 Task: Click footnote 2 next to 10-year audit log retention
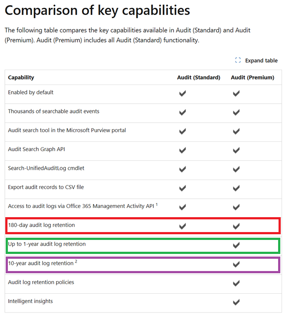pyautogui.click(x=76, y=262)
